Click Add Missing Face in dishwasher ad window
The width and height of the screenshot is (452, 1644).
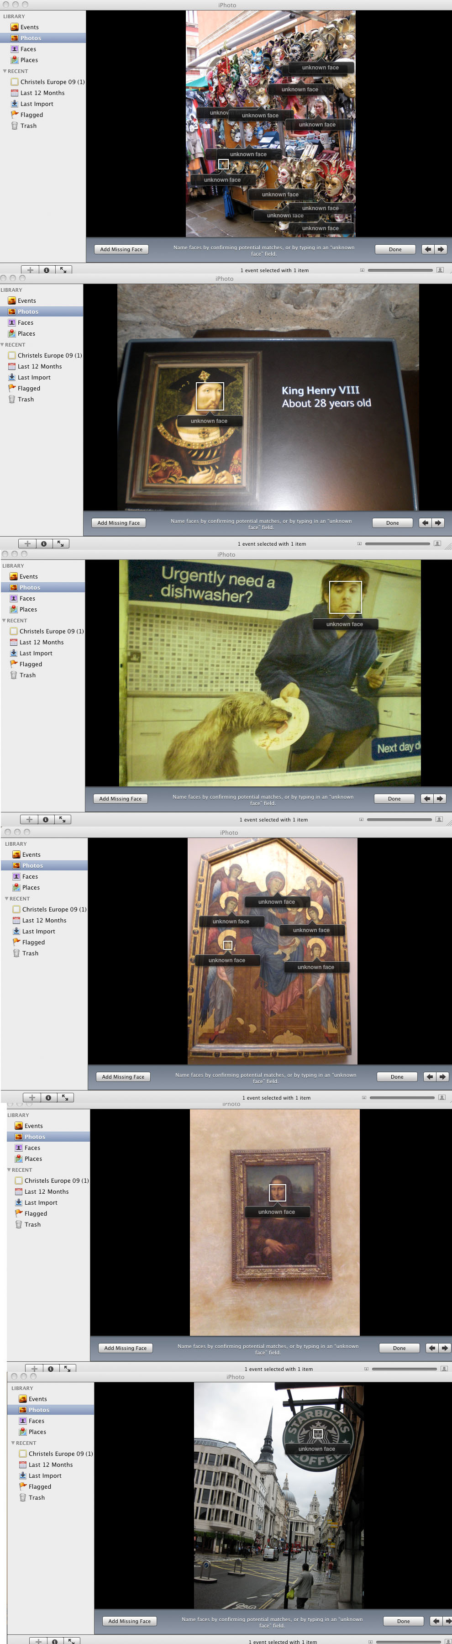(x=121, y=798)
